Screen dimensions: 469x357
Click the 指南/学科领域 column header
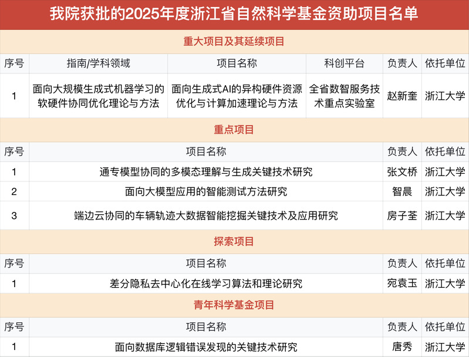coord(98,63)
